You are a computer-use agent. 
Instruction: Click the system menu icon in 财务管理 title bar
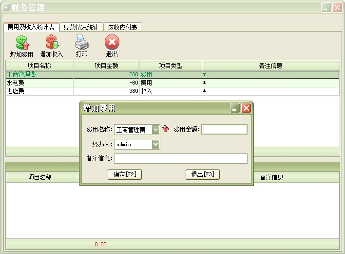point(6,7)
